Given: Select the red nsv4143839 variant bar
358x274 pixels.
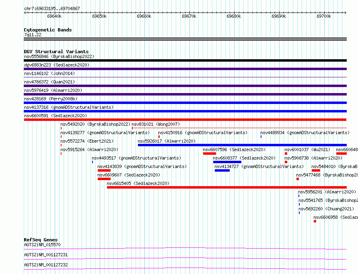Looking at the screenshot, I should (104, 170).
